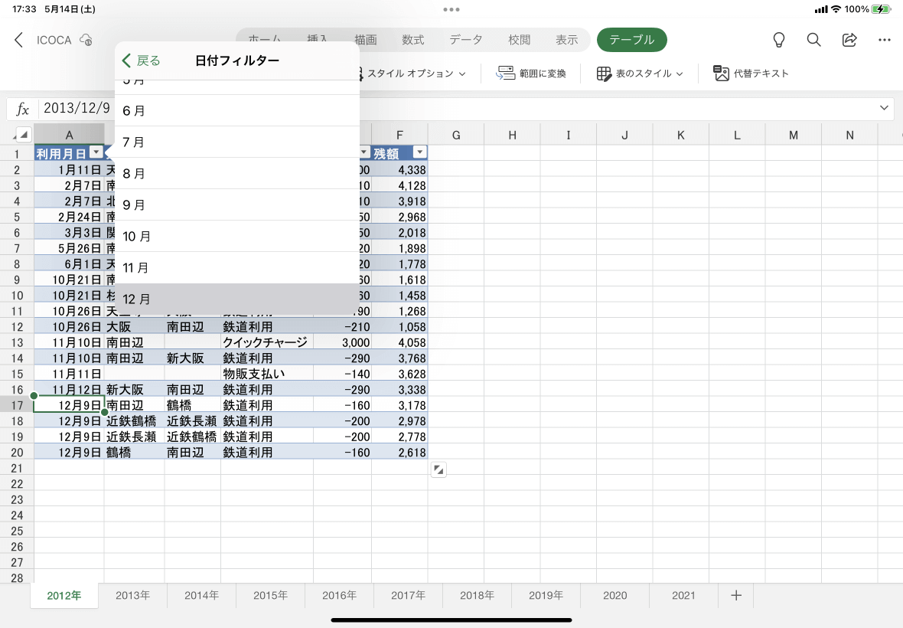The image size is (903, 628).
Task: Open the 2021 sheet tab
Action: click(x=683, y=595)
